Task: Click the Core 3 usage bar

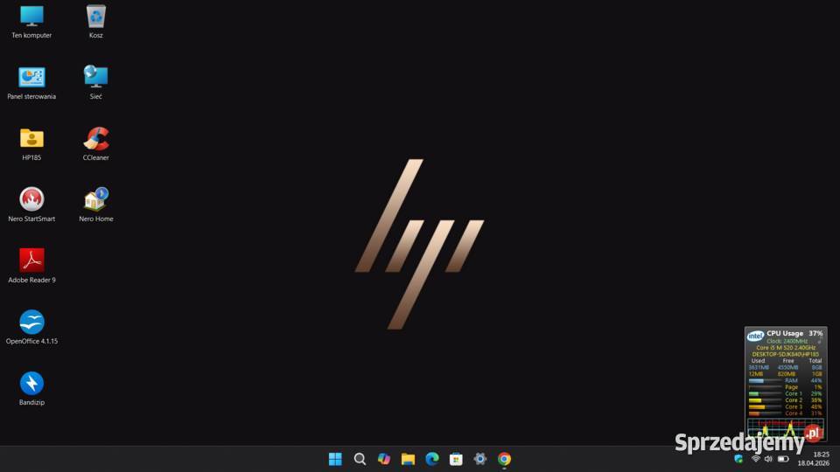Action: click(x=765, y=406)
